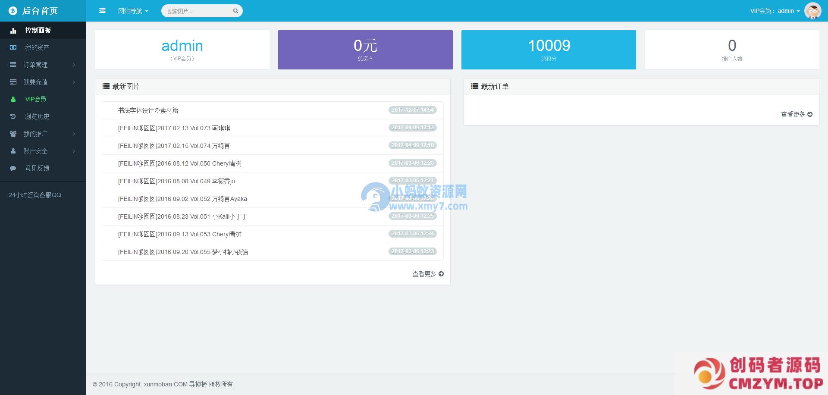Click the 我的资产 money icon
Viewport: 828px width, 395px height.
tap(13, 47)
